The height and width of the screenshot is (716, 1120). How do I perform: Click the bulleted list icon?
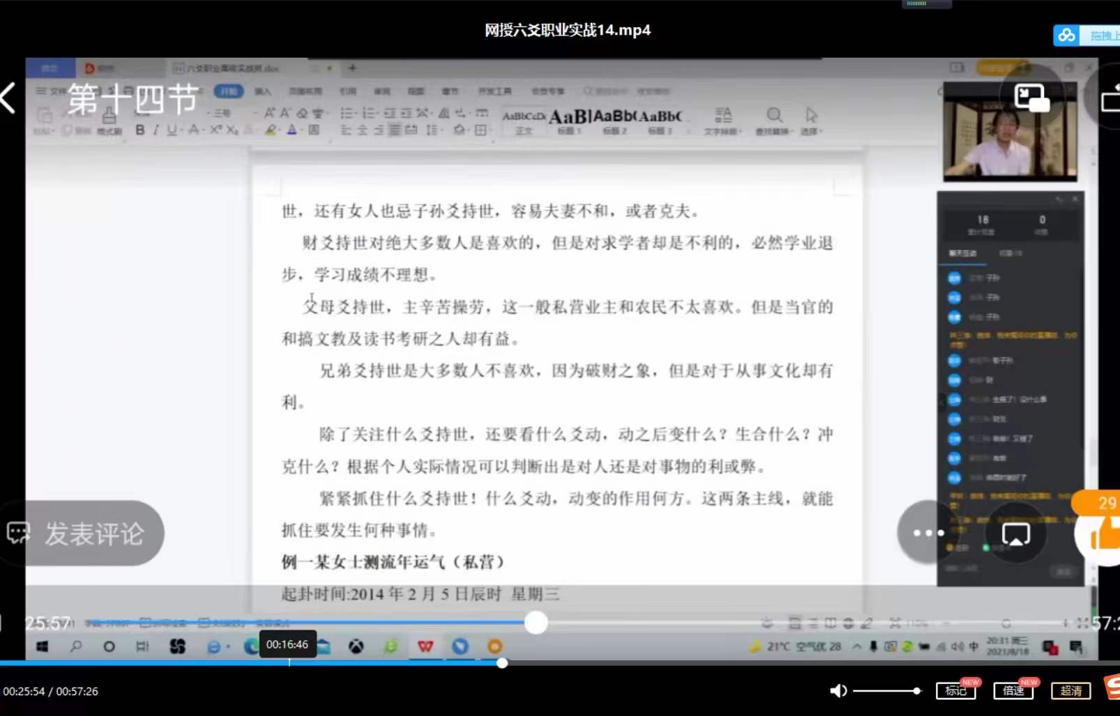click(x=347, y=114)
